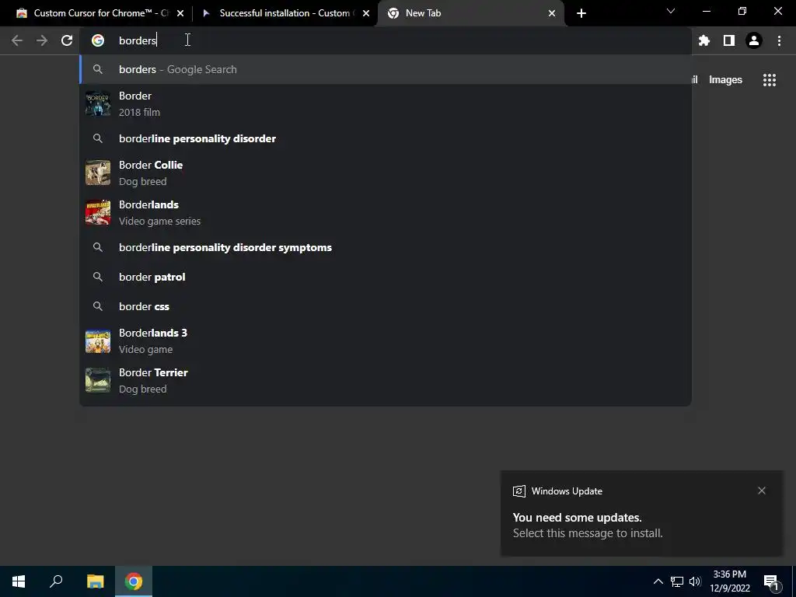
Task: Close the Successful installation tab
Action: tap(366, 13)
